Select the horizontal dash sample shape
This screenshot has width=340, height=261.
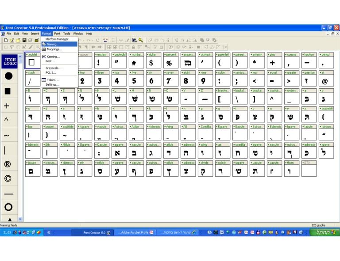click(9, 194)
